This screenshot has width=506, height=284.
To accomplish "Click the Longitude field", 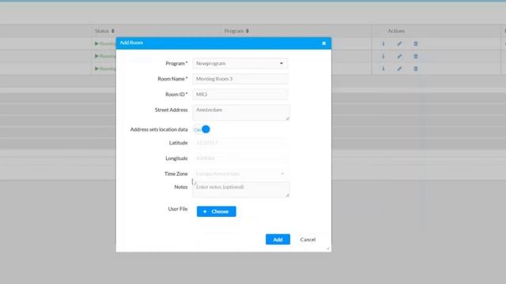I will coord(240,158).
